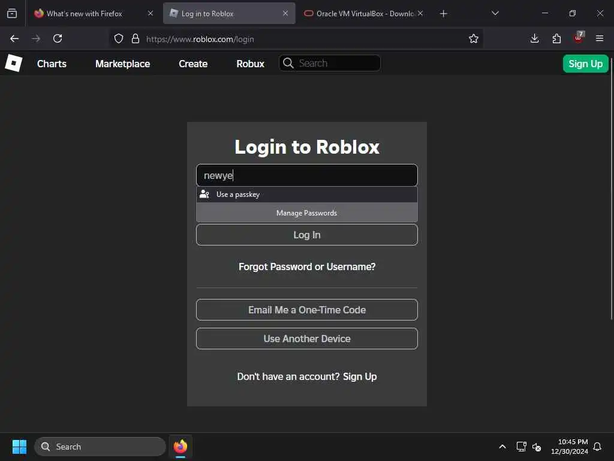Click the green Sign Up button
Screen dimensions: 614x461
585,64
